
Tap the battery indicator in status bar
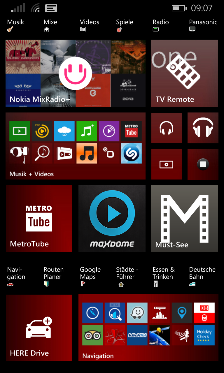[x=178, y=8]
